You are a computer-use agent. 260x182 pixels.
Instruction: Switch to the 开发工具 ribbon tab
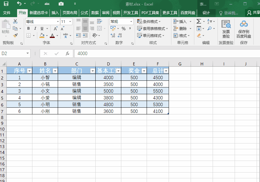tap(131, 13)
